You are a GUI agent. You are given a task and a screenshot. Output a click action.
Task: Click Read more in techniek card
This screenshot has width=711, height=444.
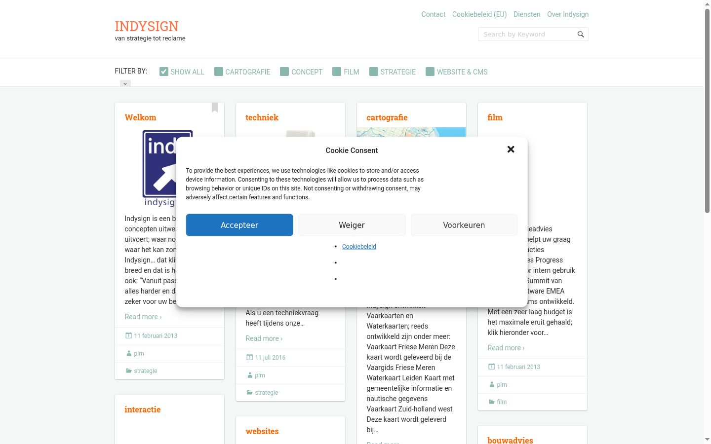(x=264, y=338)
